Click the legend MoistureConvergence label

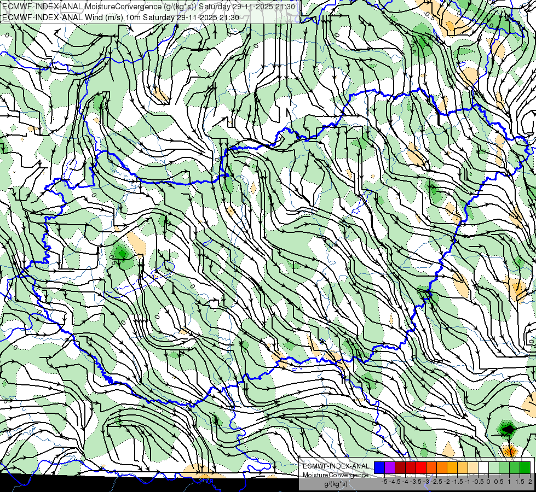[336, 475]
